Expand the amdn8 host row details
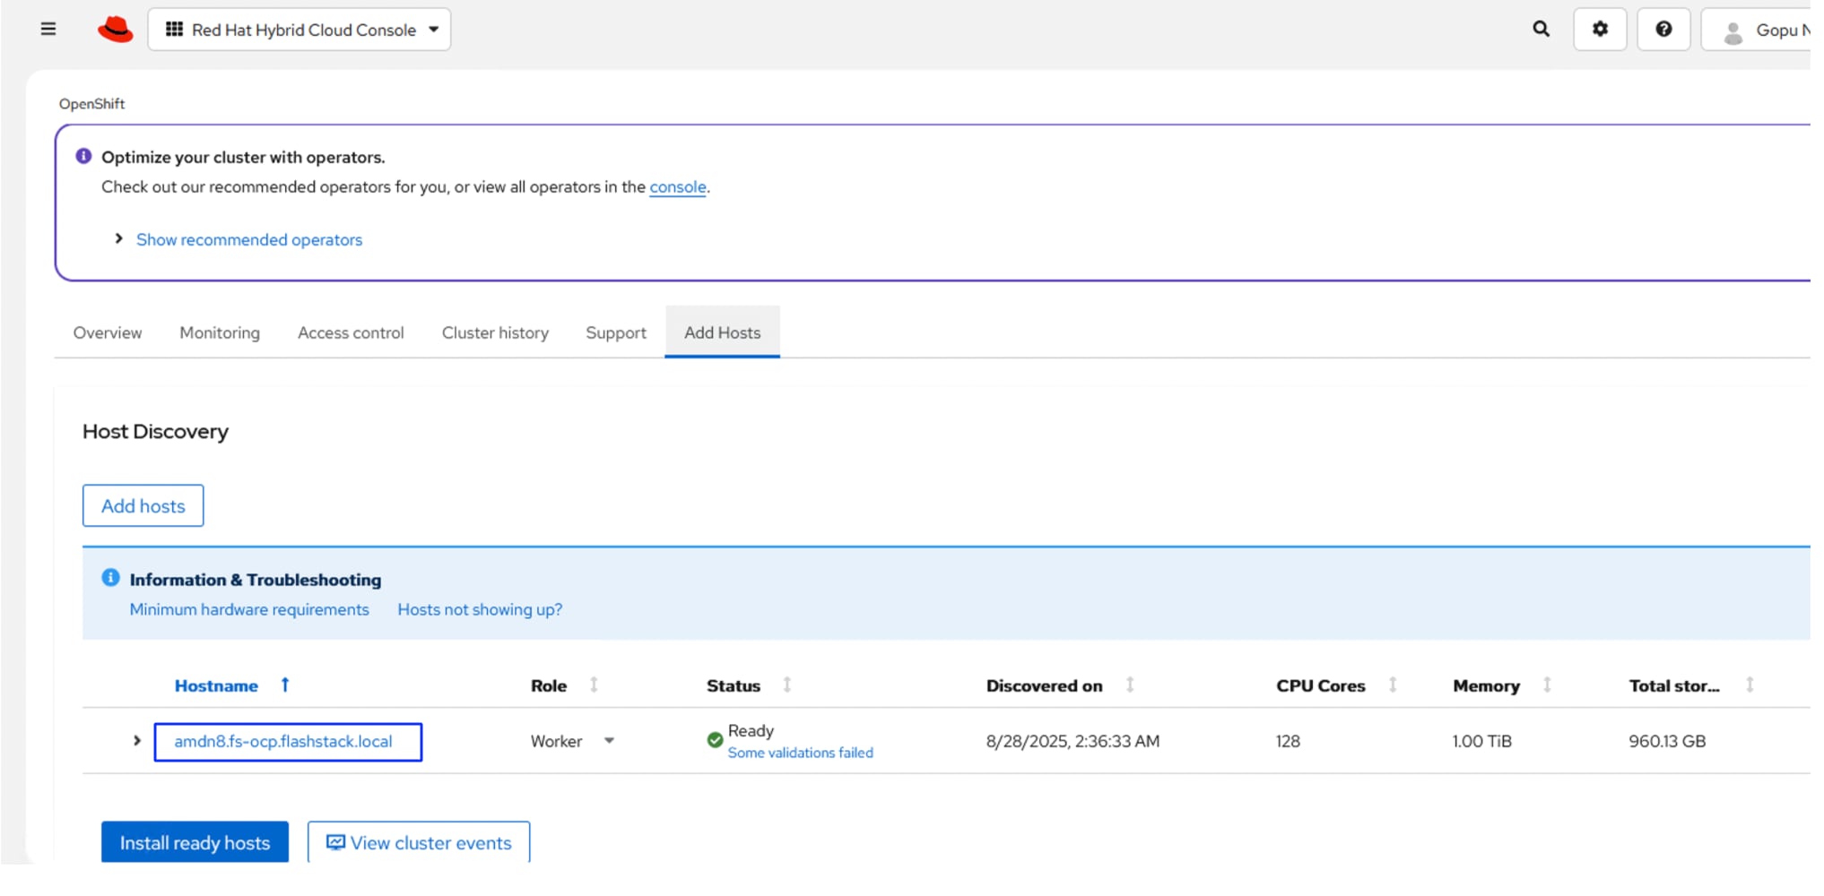This screenshot has width=1824, height=896. tap(137, 741)
